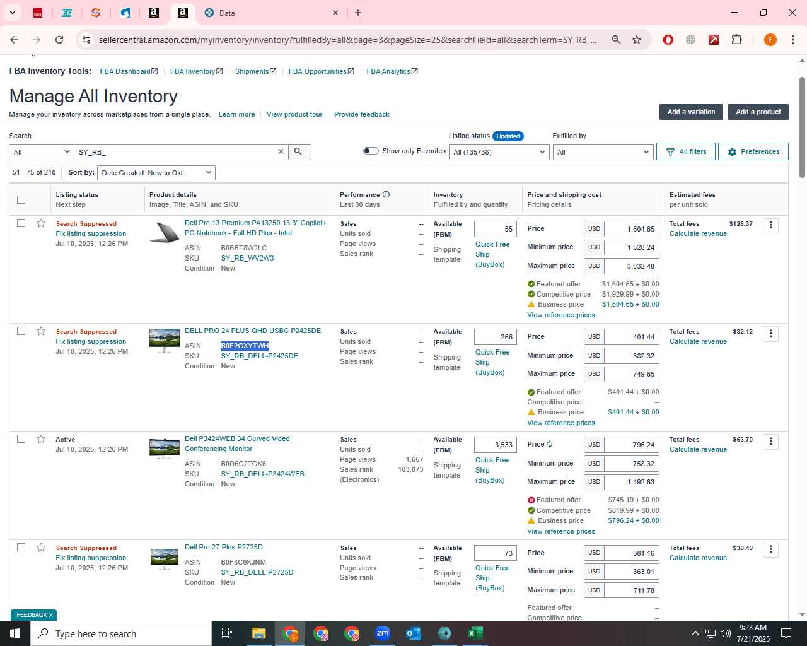Click the price refresh icon on the P3424WEB row

coord(550,444)
